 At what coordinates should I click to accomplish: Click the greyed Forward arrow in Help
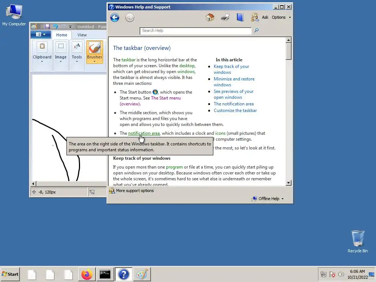coord(130,18)
